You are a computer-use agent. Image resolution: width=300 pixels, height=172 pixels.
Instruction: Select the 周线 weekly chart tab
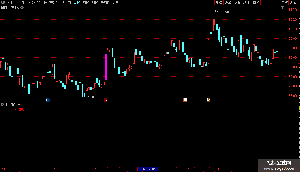86,2
